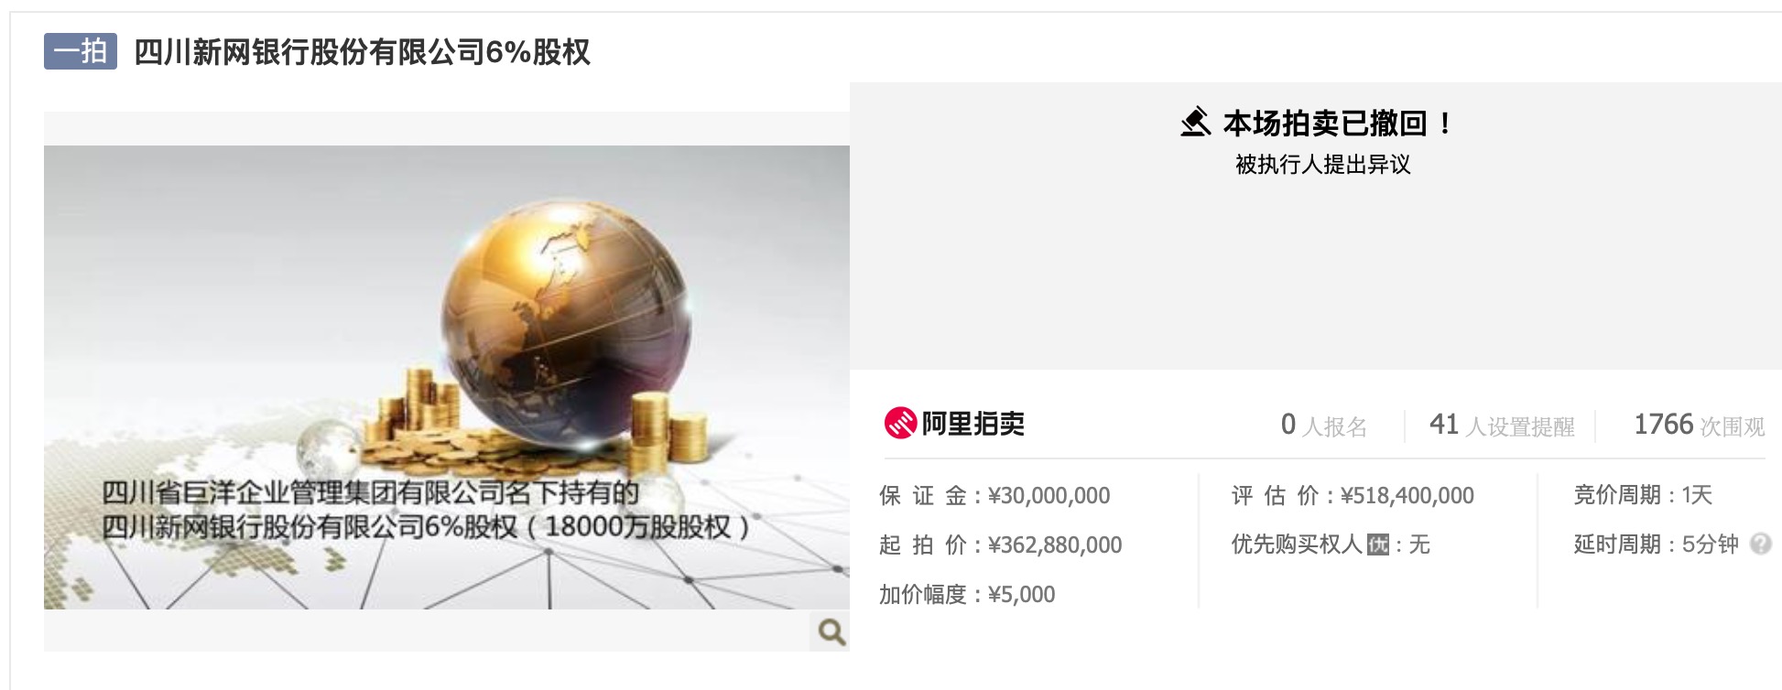Click the 竞价周期 1天 text
1782x690 pixels.
tap(1643, 495)
